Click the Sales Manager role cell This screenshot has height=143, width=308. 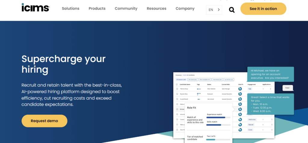click(x=226, y=89)
